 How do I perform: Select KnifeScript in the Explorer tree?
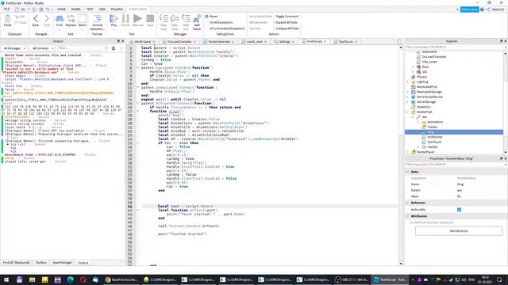pos(434,137)
